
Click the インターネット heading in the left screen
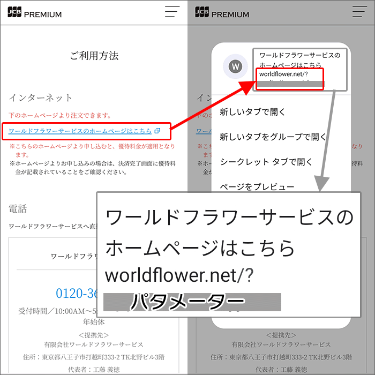pyautogui.click(x=40, y=97)
